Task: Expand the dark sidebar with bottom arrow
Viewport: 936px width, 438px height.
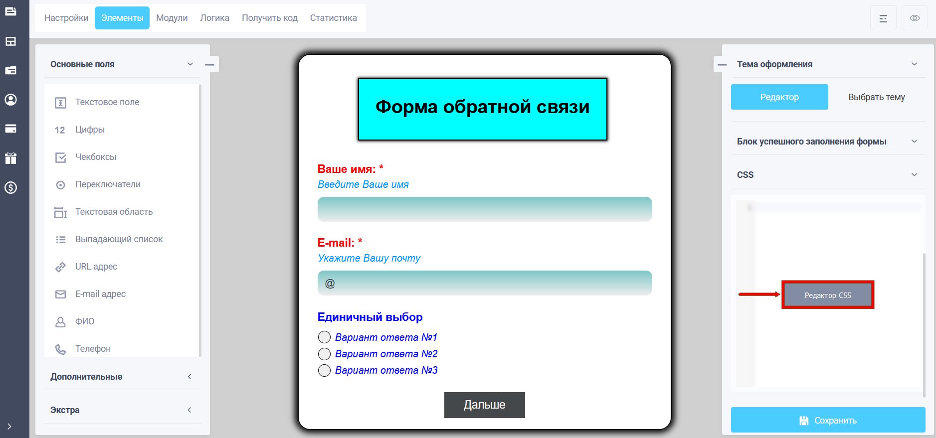Action: tap(9, 427)
